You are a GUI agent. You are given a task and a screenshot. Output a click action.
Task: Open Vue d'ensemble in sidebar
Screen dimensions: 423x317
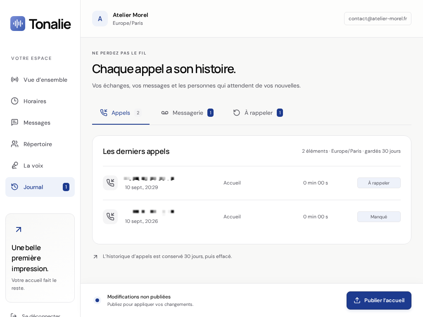[40, 80]
